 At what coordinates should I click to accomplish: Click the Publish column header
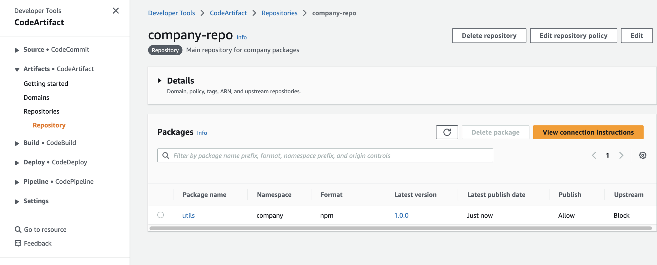pyautogui.click(x=570, y=195)
